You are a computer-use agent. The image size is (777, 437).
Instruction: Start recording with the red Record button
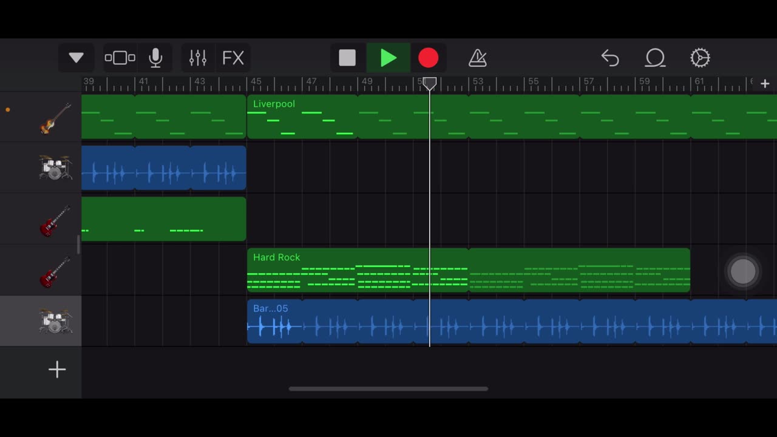point(429,58)
